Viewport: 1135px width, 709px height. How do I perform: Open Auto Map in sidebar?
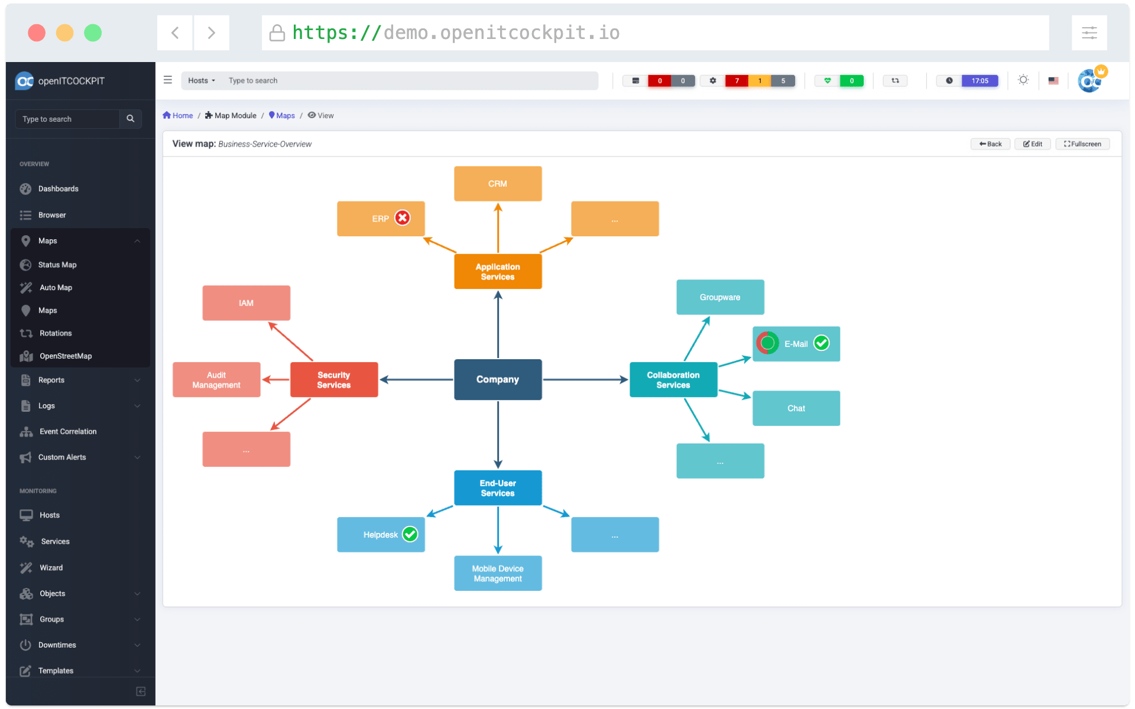pyautogui.click(x=56, y=288)
